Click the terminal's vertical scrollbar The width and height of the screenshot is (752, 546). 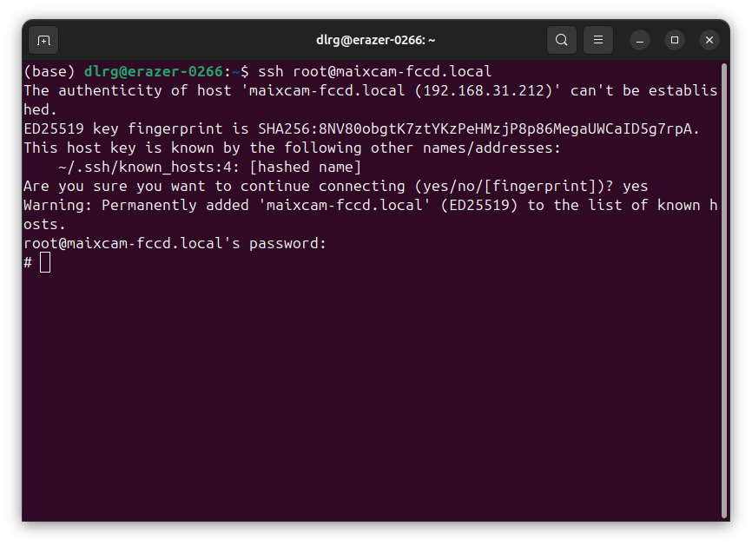[724, 286]
